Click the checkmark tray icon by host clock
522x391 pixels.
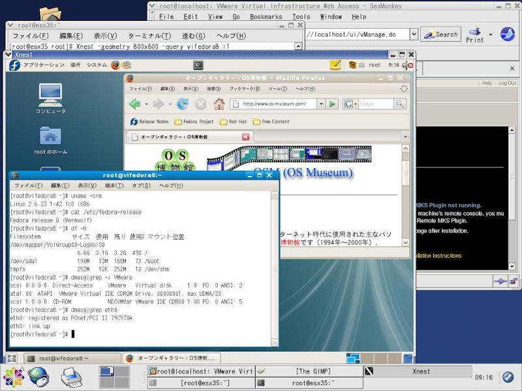[x=508, y=377]
